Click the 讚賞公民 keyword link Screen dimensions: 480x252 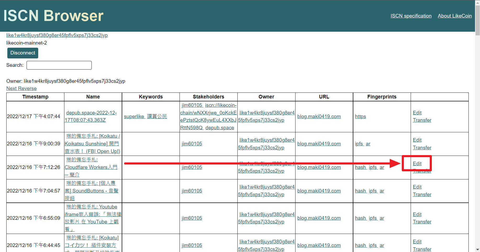[x=157, y=117]
